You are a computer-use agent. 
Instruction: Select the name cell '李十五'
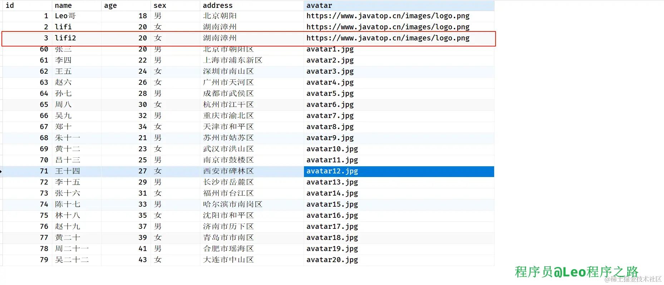tap(77, 182)
